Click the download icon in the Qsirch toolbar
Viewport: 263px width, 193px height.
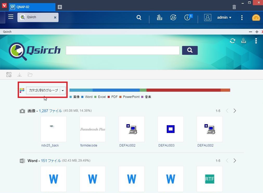click(x=20, y=75)
